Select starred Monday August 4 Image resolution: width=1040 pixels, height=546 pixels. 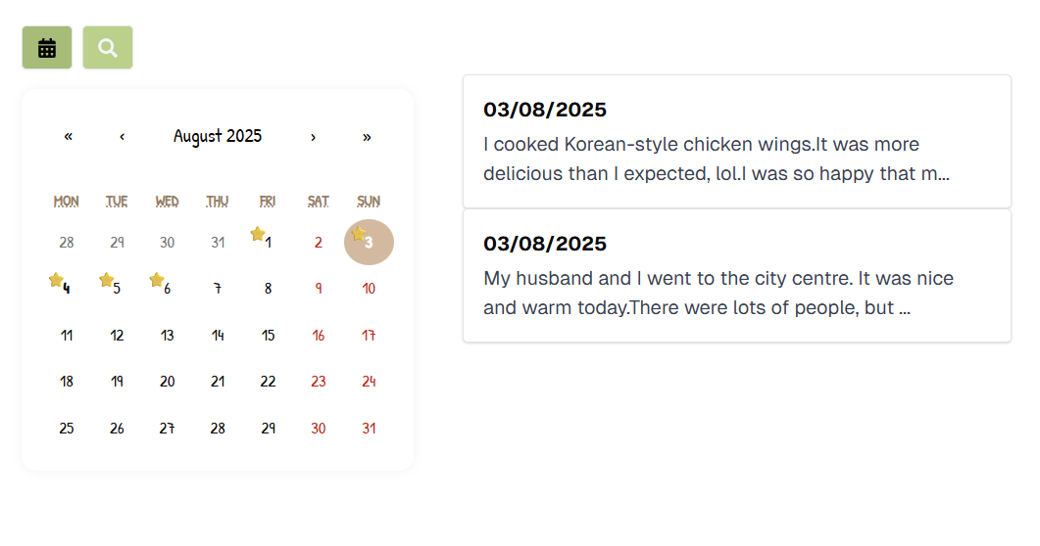(x=67, y=289)
